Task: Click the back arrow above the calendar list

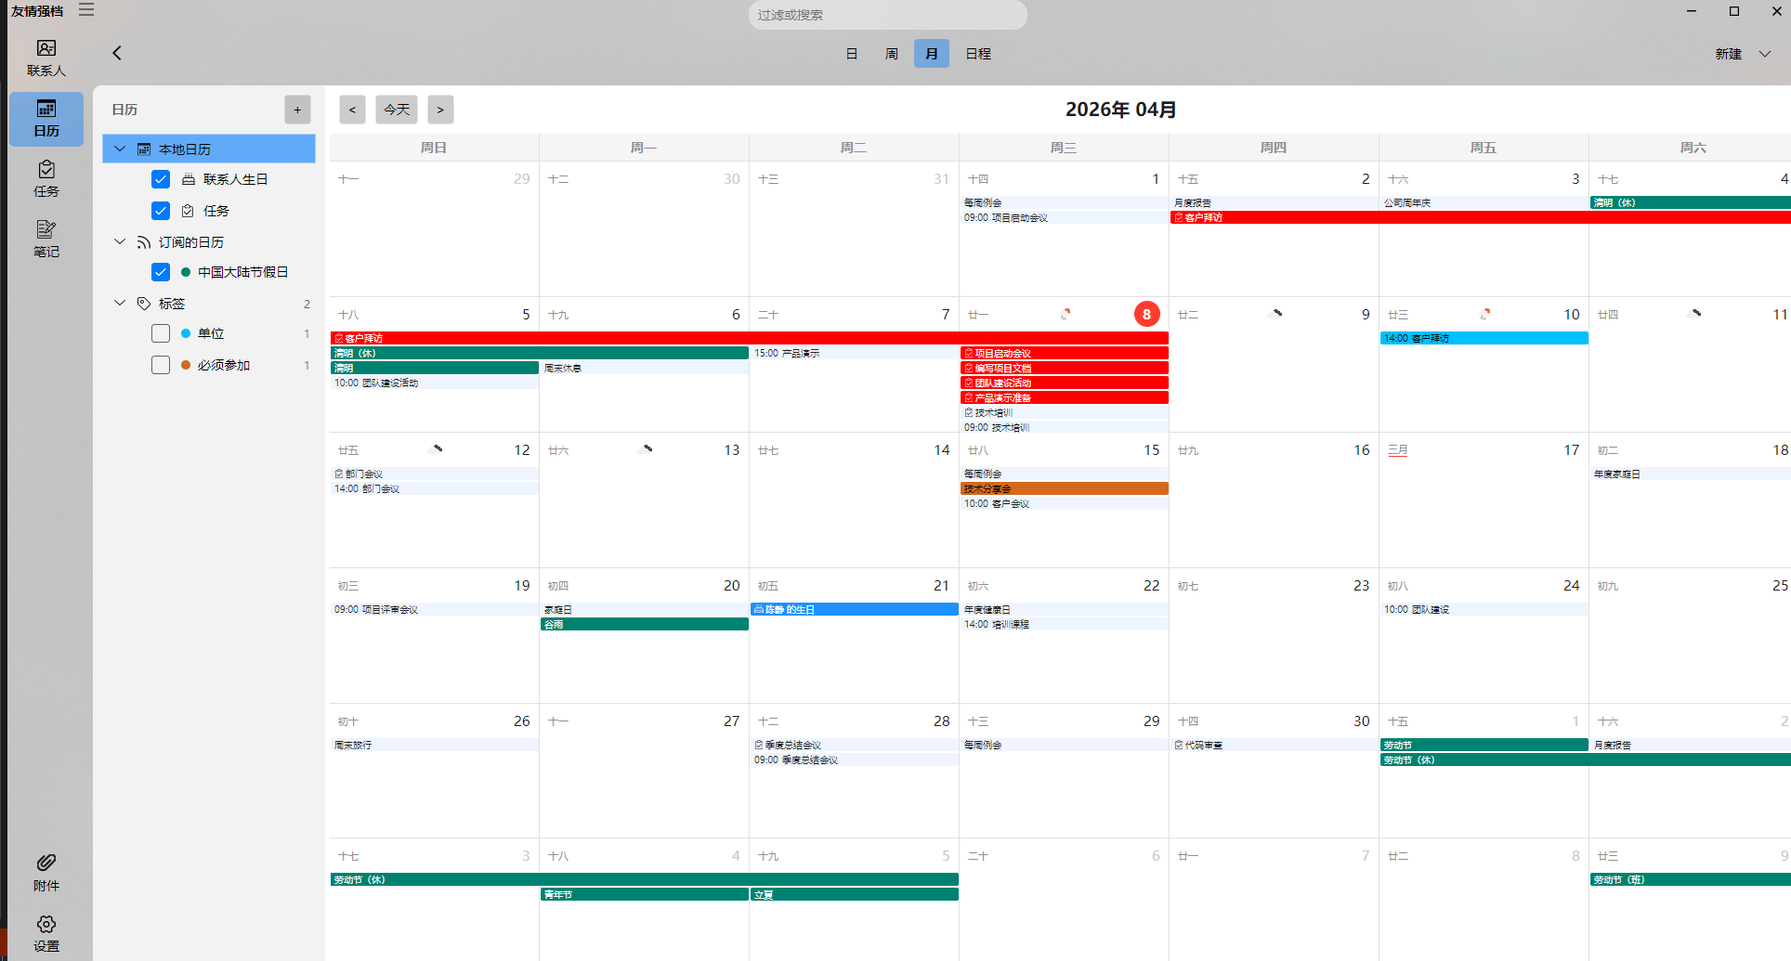Action: tap(117, 53)
